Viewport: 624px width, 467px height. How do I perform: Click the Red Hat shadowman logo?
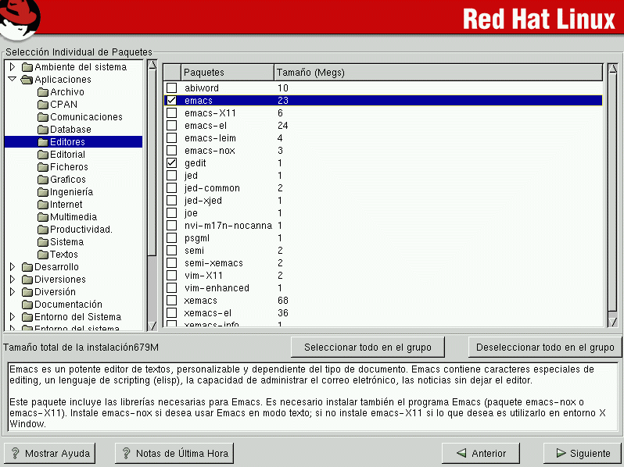pos(20,18)
